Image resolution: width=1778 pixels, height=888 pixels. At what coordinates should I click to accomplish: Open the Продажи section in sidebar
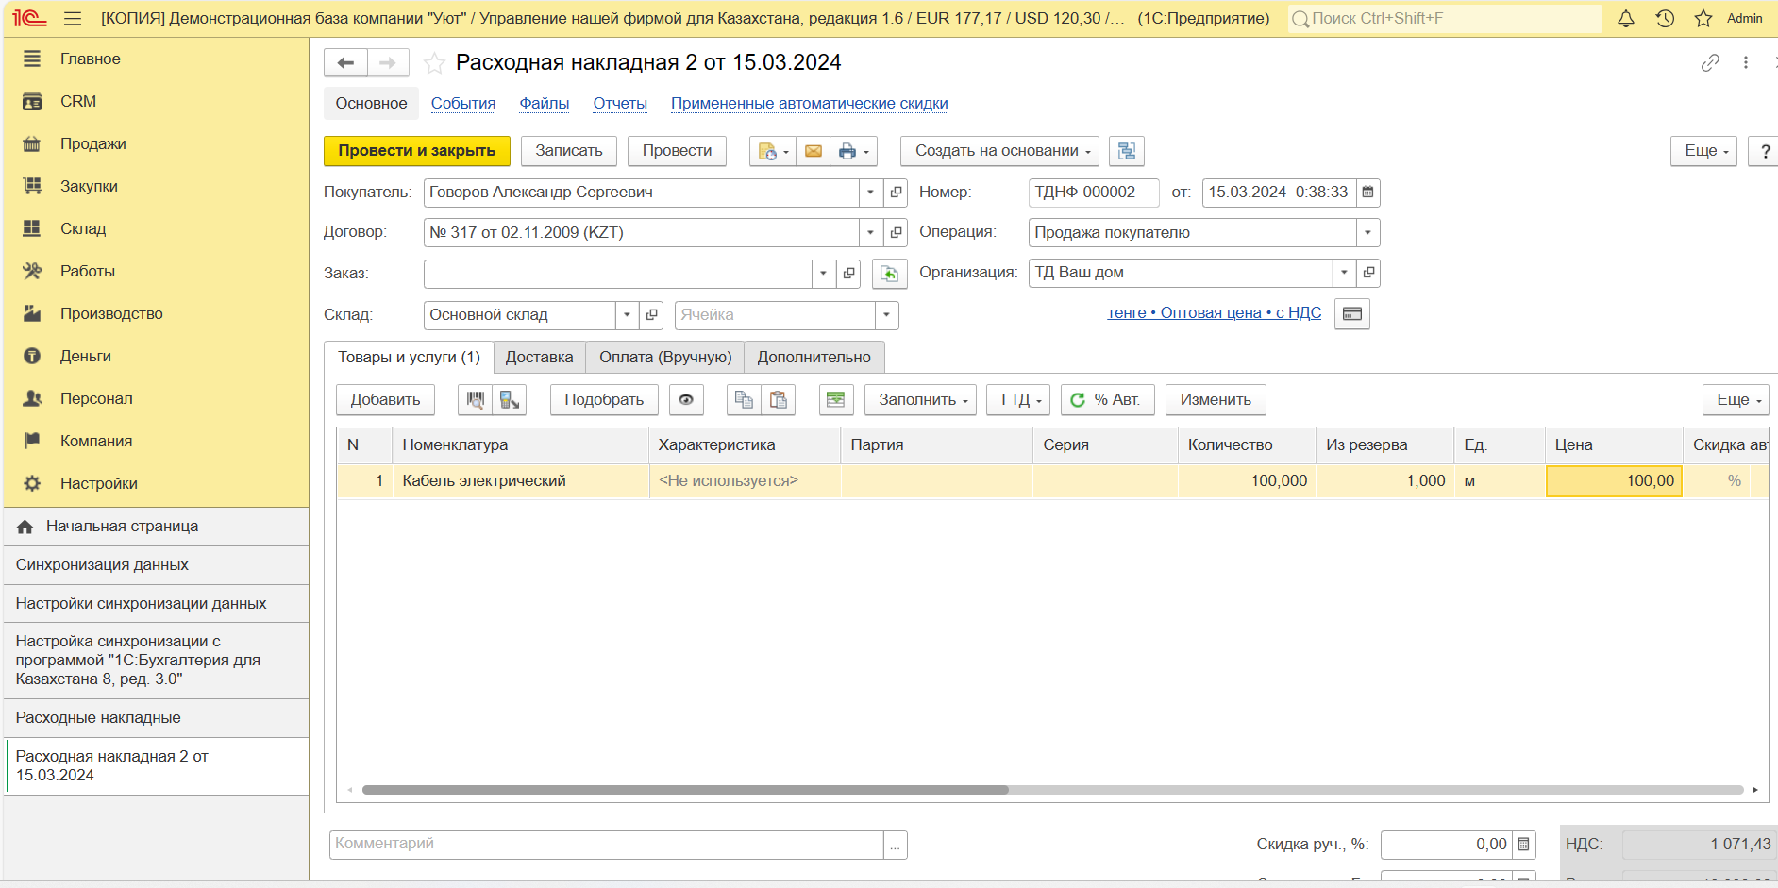92,143
